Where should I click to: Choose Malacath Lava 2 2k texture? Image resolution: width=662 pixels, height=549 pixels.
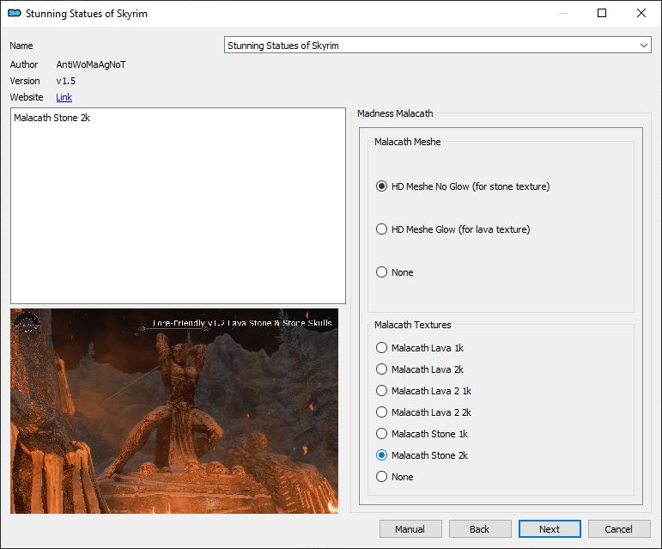pos(382,412)
